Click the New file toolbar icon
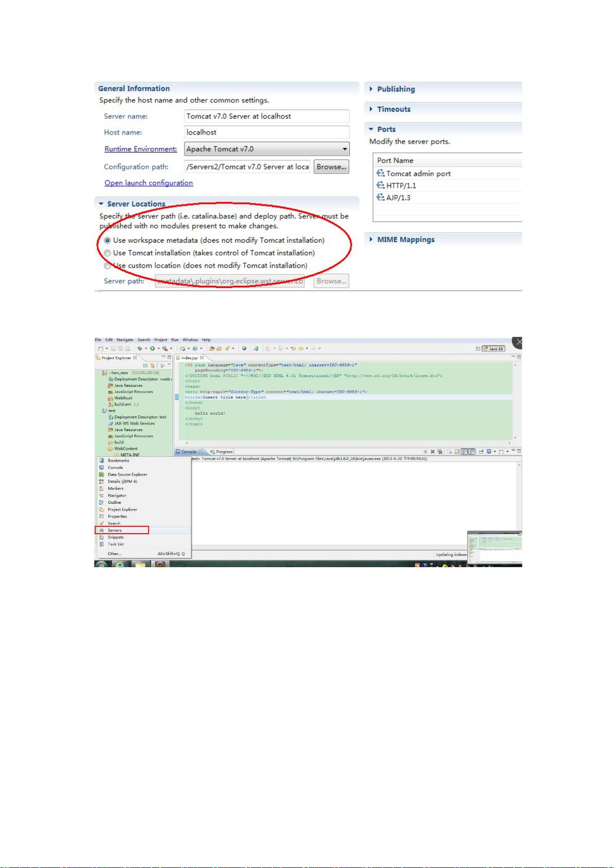The image size is (614, 868). click(x=101, y=349)
